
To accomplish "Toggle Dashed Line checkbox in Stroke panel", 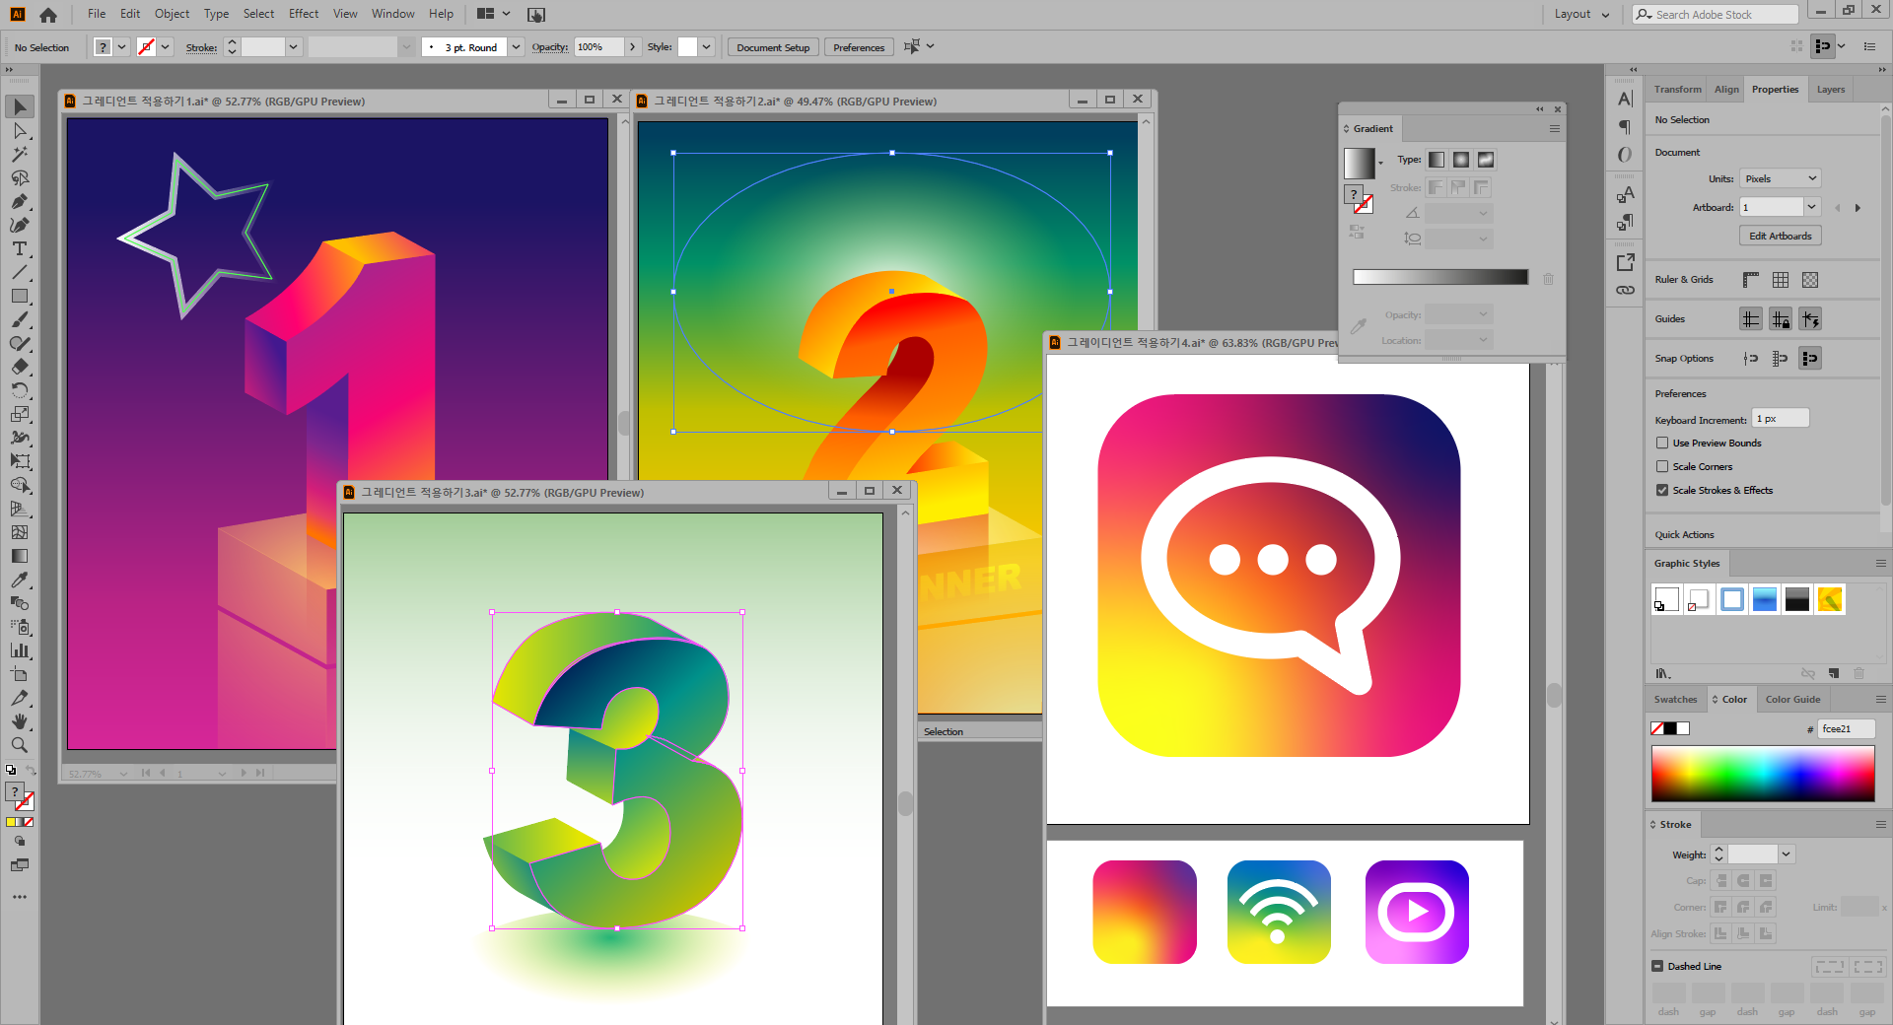I will coord(1657,967).
